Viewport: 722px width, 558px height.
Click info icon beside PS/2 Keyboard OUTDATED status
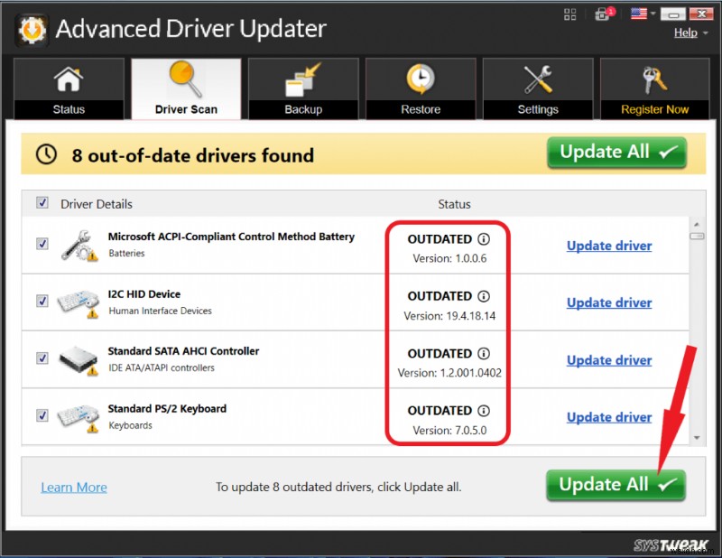pos(484,411)
